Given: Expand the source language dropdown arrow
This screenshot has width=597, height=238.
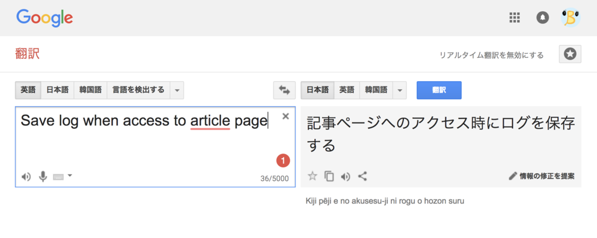Looking at the screenshot, I should tap(177, 90).
